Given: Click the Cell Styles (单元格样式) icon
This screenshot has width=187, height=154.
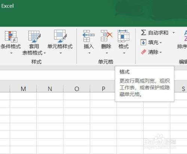Looking at the screenshot, I should pos(60,36).
